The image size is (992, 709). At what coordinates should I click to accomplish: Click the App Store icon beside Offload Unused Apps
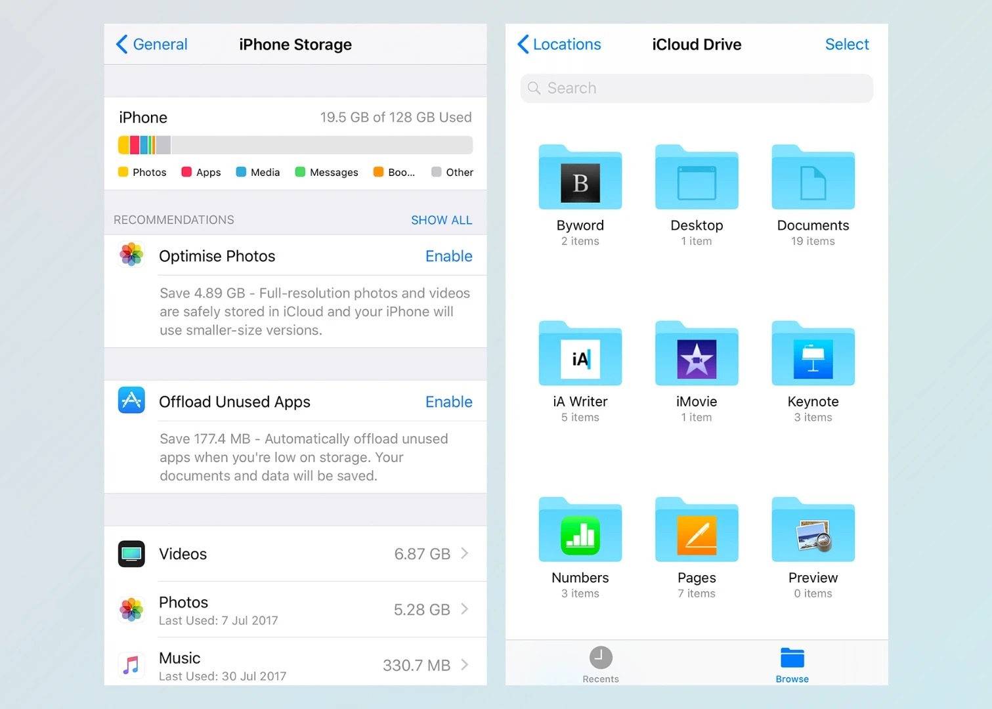[x=131, y=400]
